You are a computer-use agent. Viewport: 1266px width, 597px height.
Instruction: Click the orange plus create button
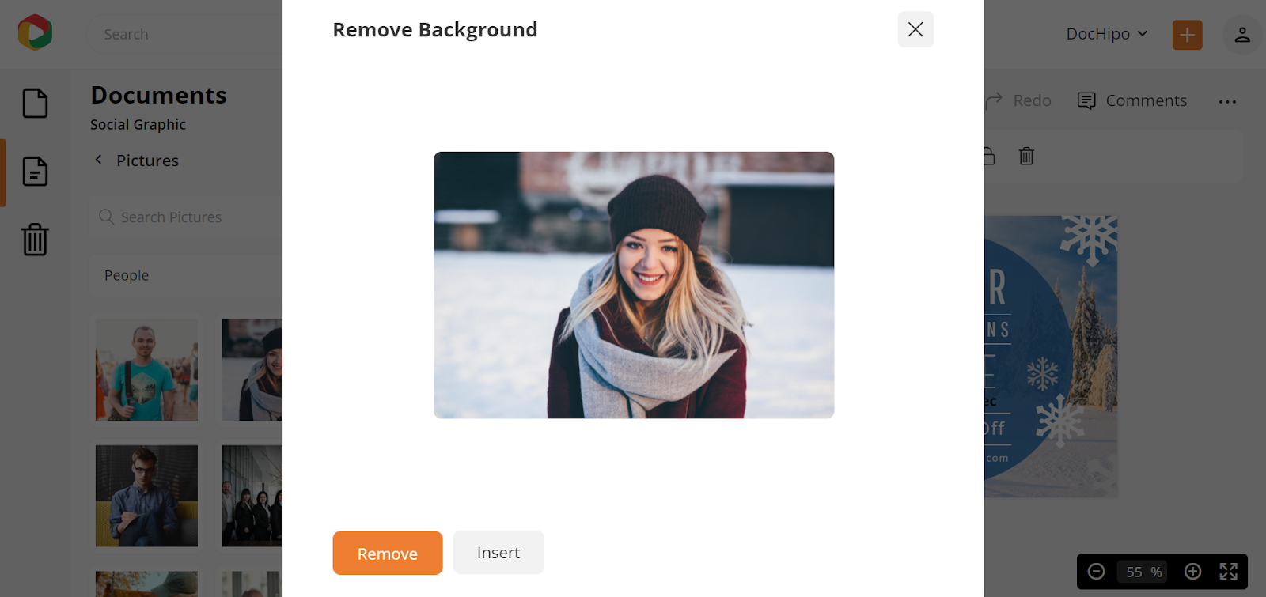pyautogui.click(x=1187, y=35)
